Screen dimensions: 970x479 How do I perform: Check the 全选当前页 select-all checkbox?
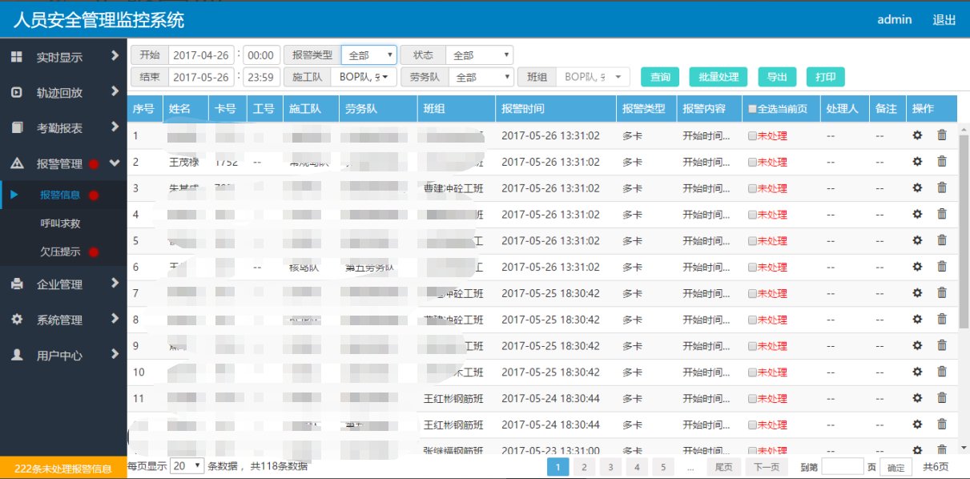coord(752,109)
